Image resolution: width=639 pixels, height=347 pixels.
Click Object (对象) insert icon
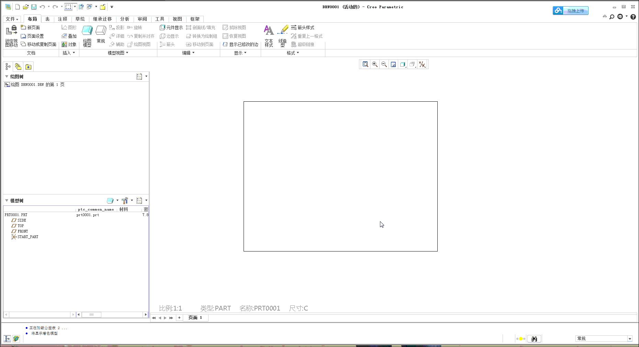[69, 44]
